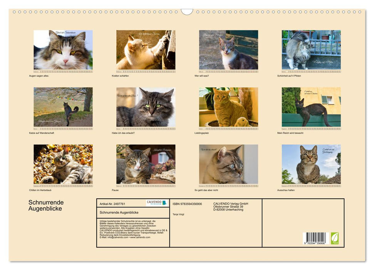Click the 'Schnurrende Augenblicke' large title
The image size is (374, 270).
click(x=46, y=206)
